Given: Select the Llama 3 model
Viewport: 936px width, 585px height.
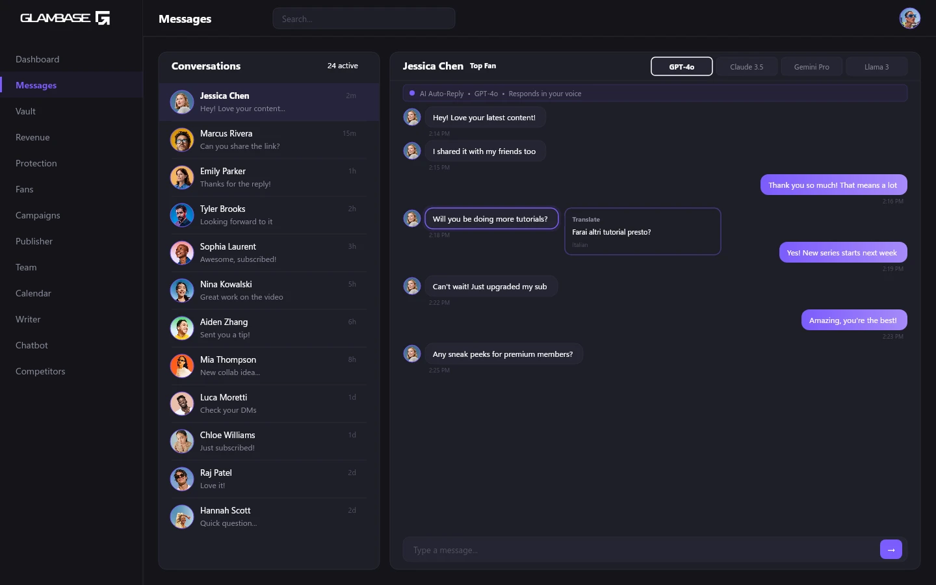Looking at the screenshot, I should [876, 66].
